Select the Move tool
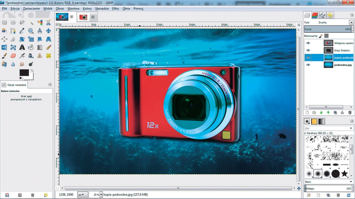This screenshot has height=199, width=355. pos(49,31)
